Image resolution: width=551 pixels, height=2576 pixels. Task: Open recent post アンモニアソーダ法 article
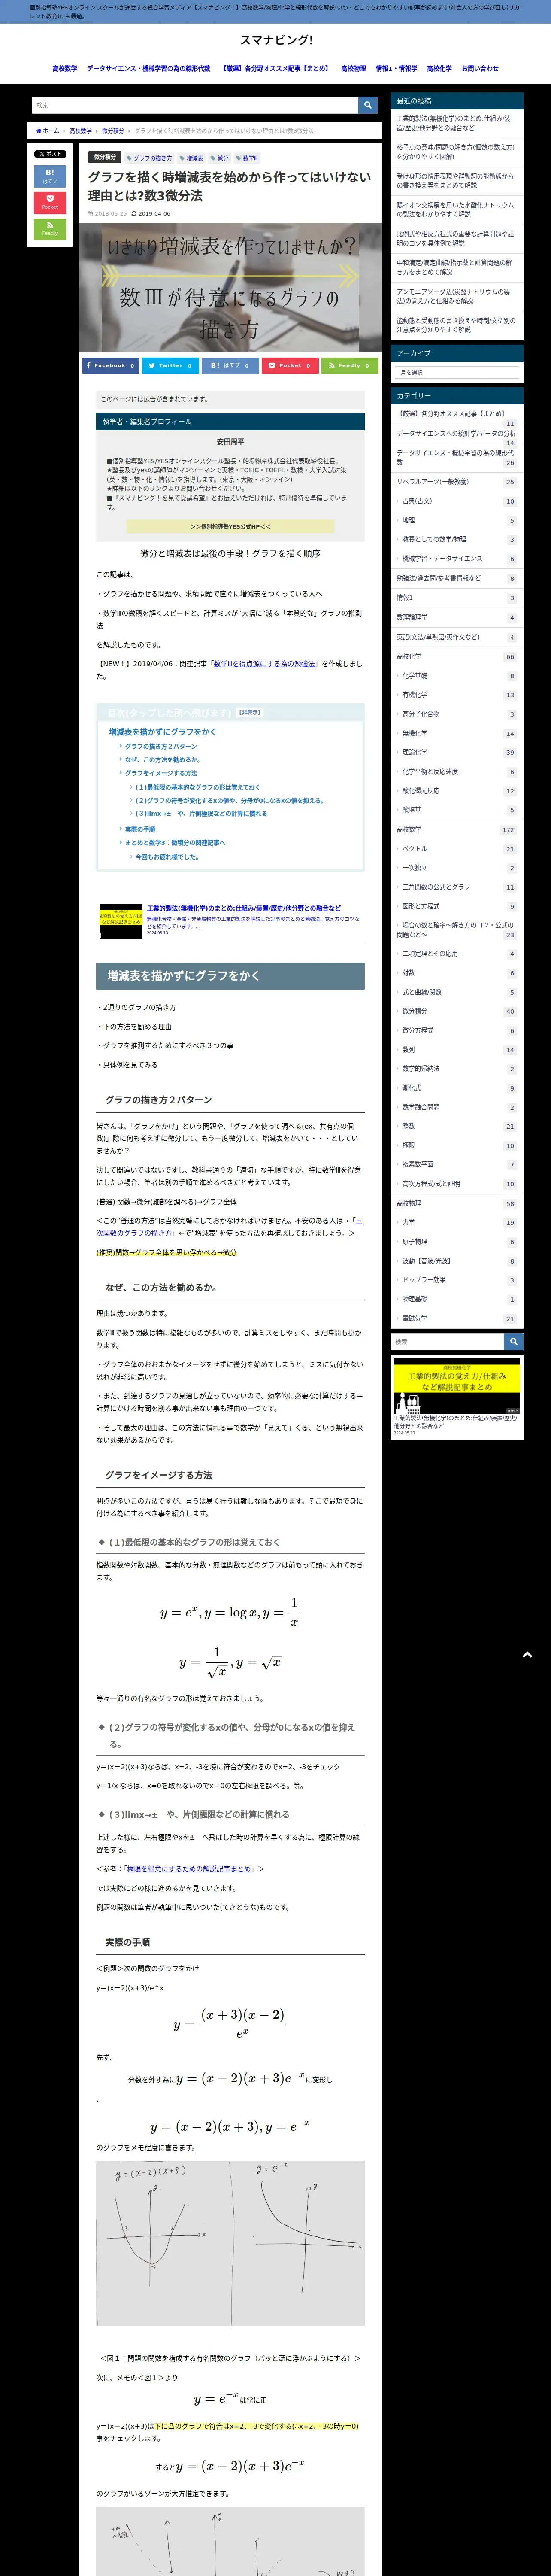(x=456, y=296)
